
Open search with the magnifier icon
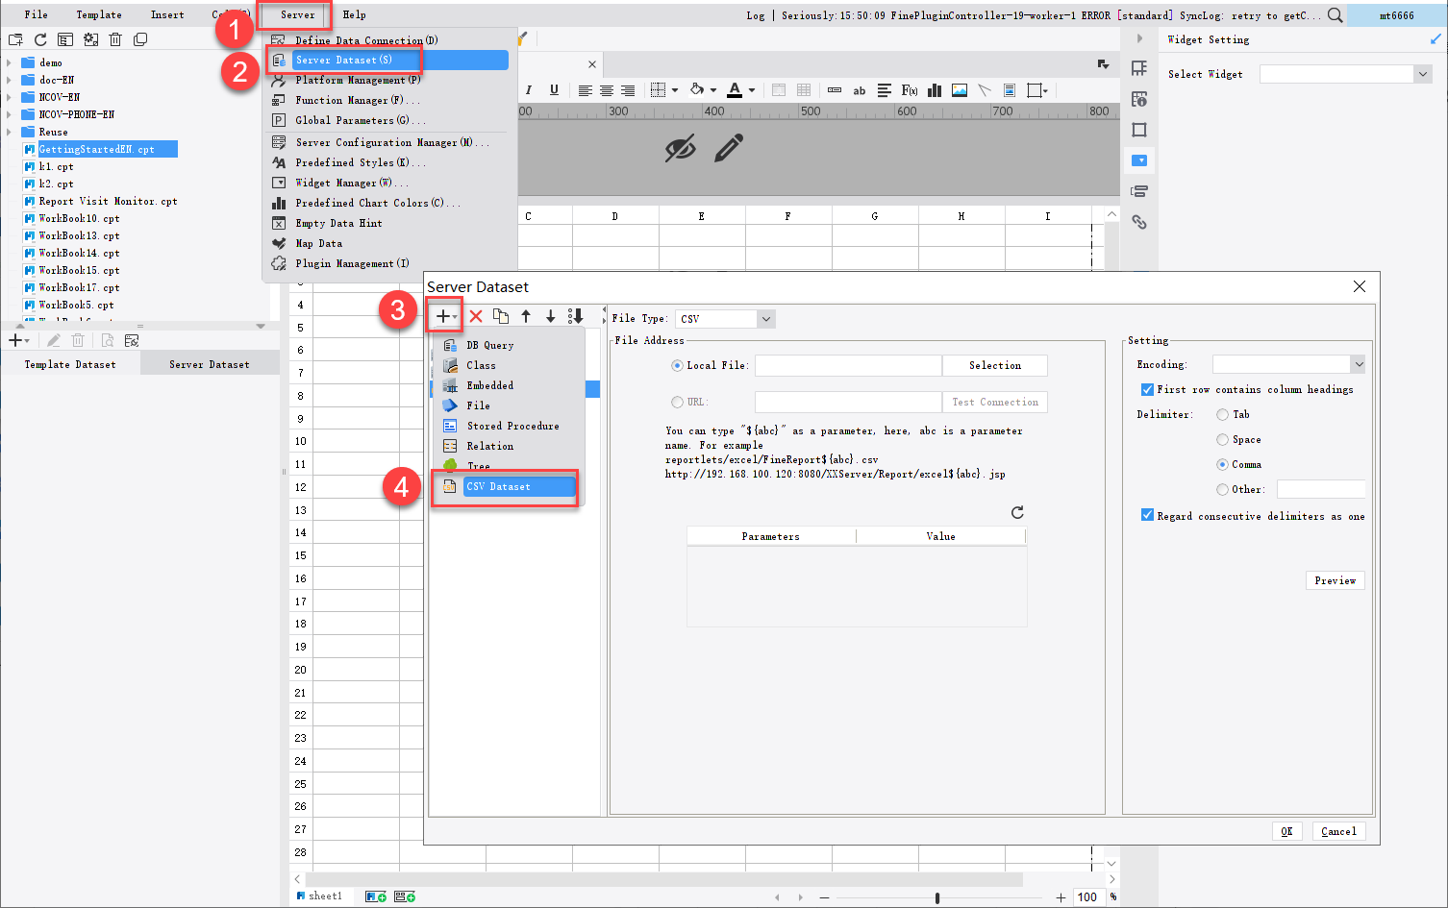point(1335,15)
